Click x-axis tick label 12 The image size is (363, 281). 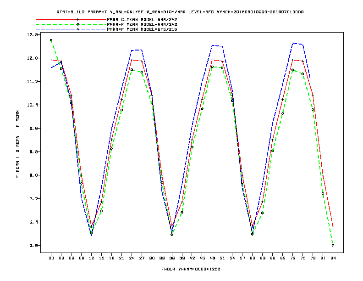pos(92,258)
